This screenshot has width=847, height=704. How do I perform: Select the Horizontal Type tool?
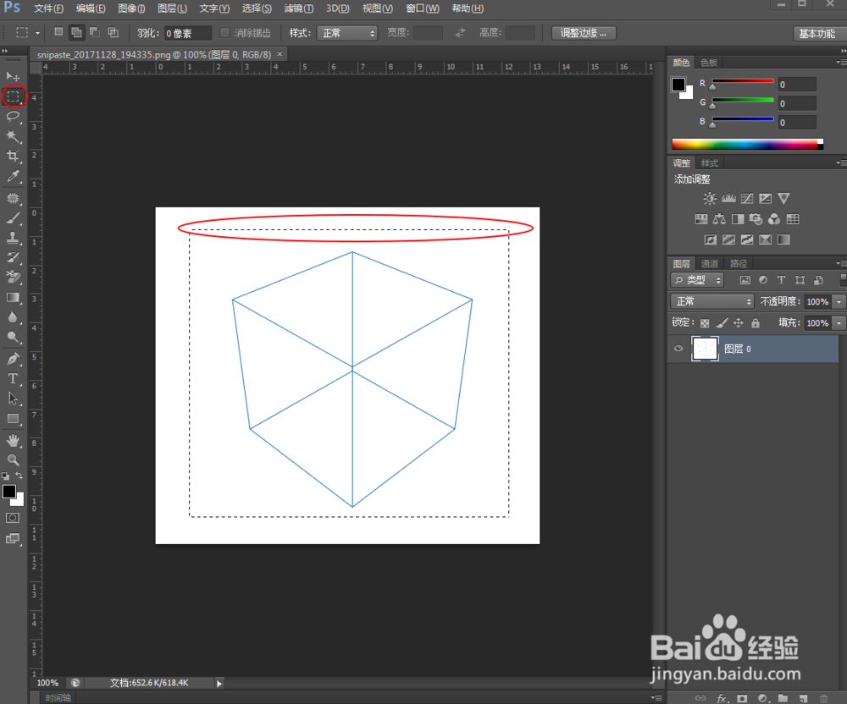(13, 379)
